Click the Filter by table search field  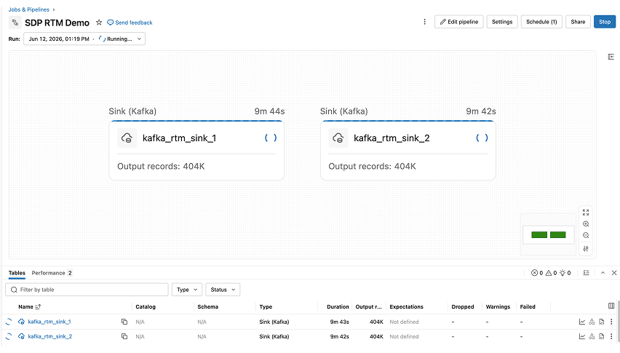(87, 290)
